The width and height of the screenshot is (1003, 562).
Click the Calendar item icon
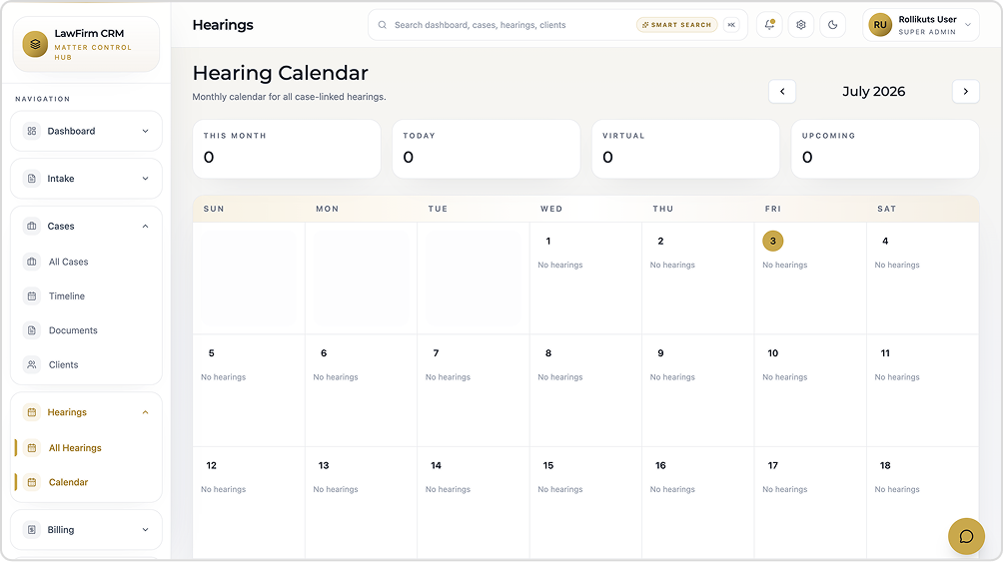31,482
